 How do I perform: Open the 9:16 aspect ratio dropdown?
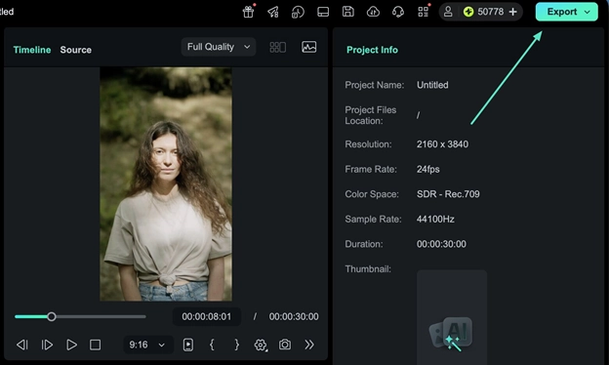tap(148, 345)
